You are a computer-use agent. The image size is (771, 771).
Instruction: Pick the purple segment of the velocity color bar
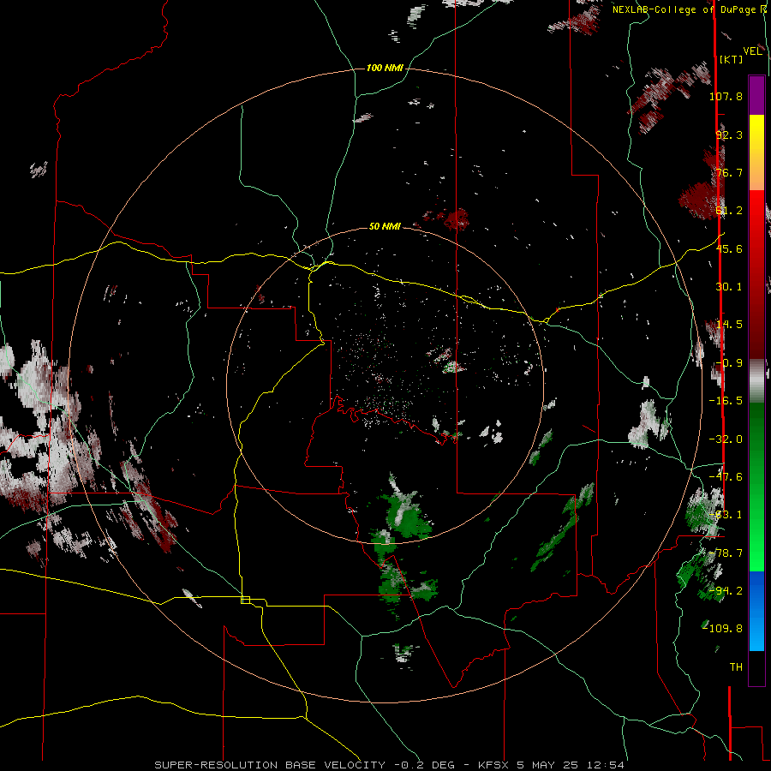point(756,95)
